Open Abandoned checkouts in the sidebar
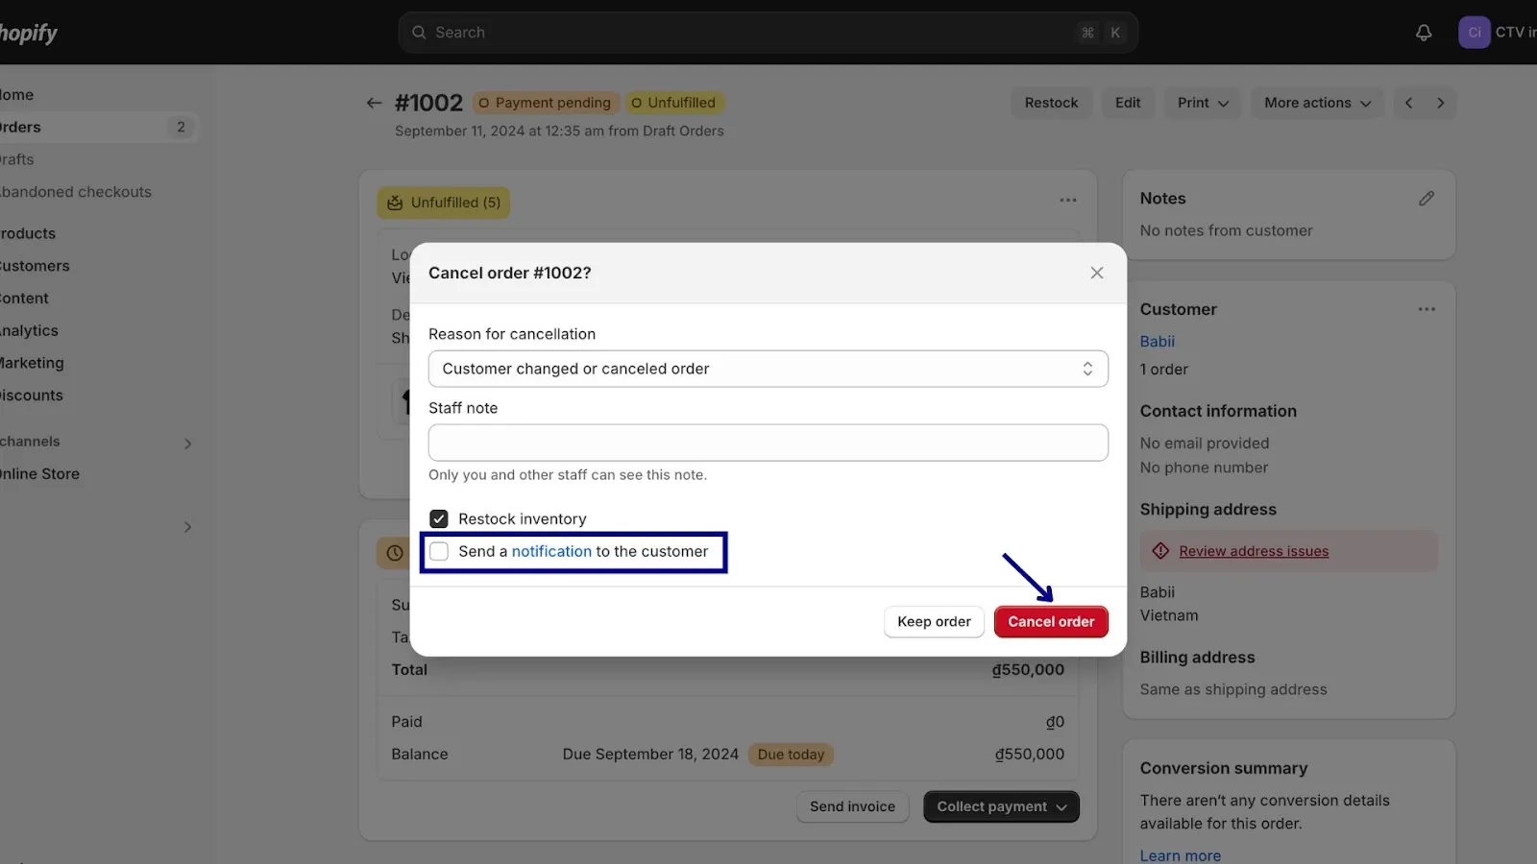Viewport: 1537px width, 864px height. coord(76,192)
